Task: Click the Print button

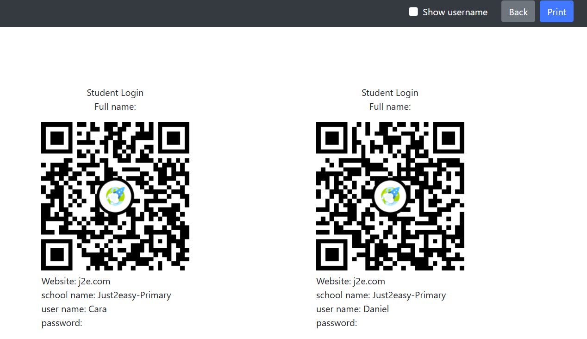Action: tap(556, 12)
